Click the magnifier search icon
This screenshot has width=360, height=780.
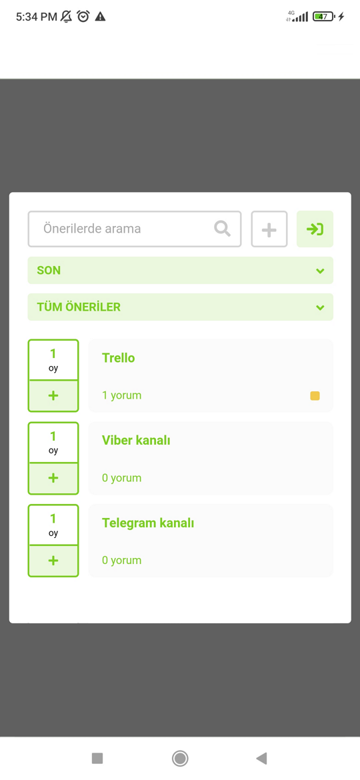(x=222, y=229)
